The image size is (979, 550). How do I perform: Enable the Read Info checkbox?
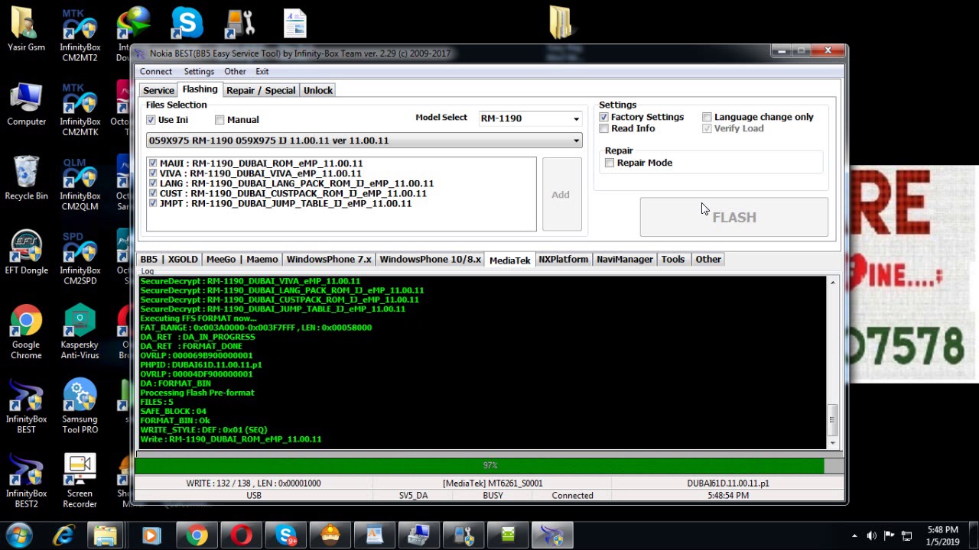pyautogui.click(x=603, y=128)
